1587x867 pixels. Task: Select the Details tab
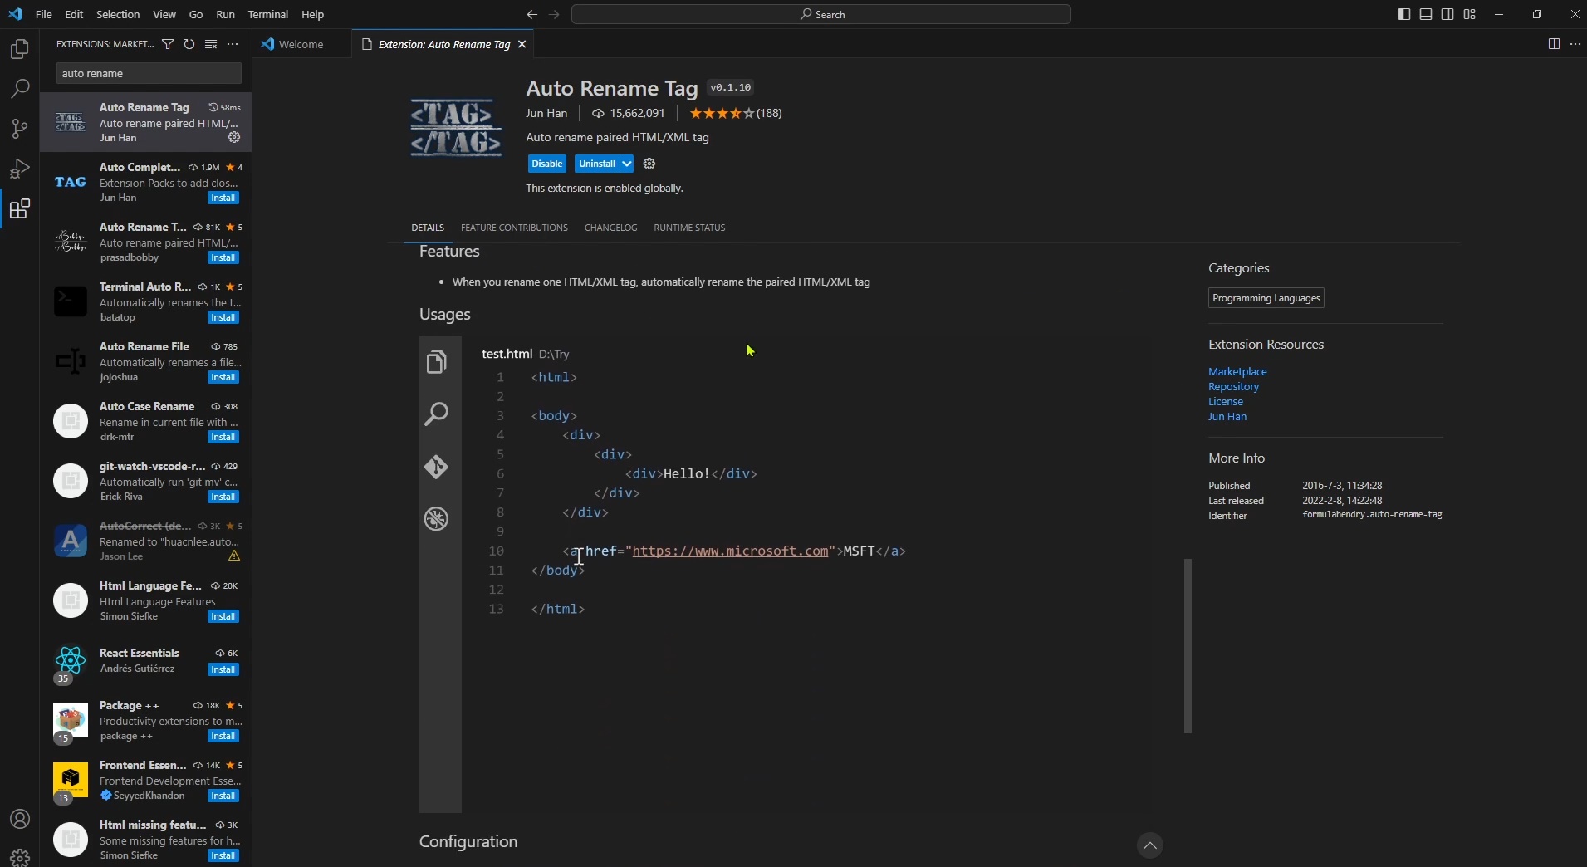pyautogui.click(x=428, y=228)
